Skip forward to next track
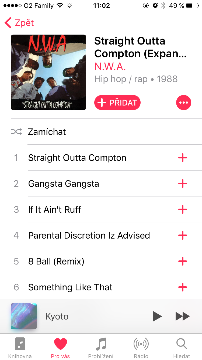Screen dimensions: 202x360 pos(183,316)
